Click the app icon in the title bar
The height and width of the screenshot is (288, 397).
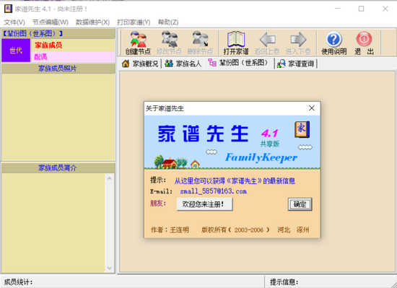tap(8, 9)
